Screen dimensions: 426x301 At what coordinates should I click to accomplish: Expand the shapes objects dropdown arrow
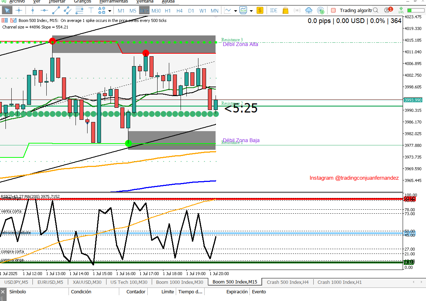[109, 11]
